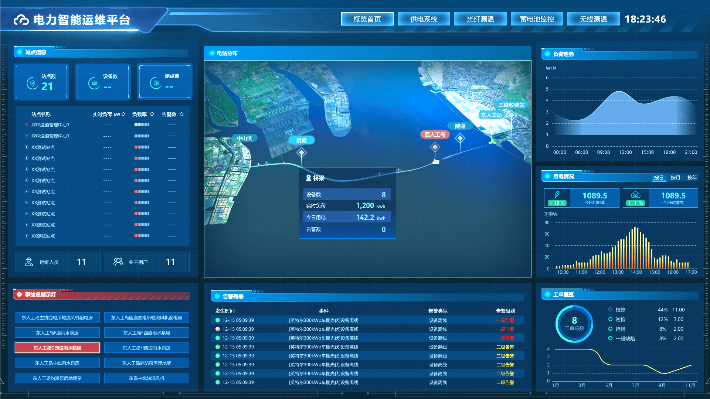
Task: Open the 蓄电池监控 tab
Action: point(537,19)
